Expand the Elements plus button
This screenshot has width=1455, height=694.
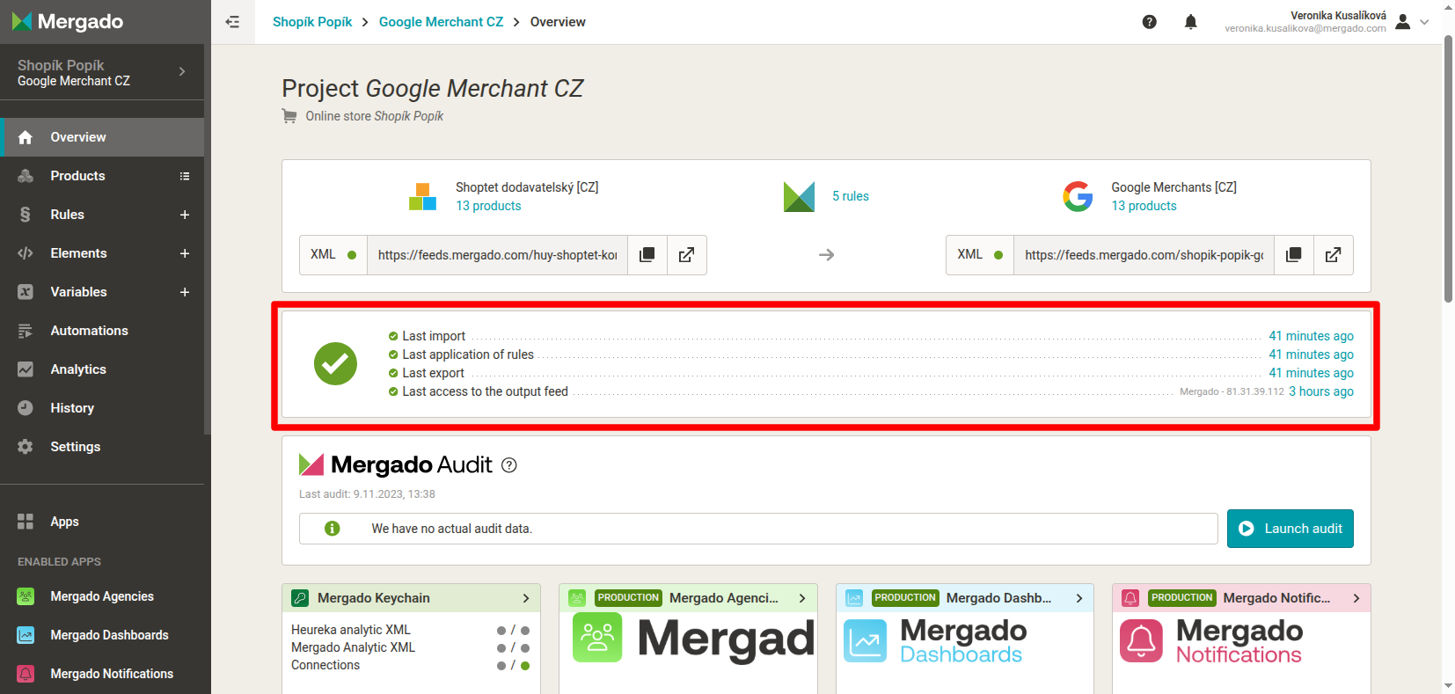click(x=185, y=253)
